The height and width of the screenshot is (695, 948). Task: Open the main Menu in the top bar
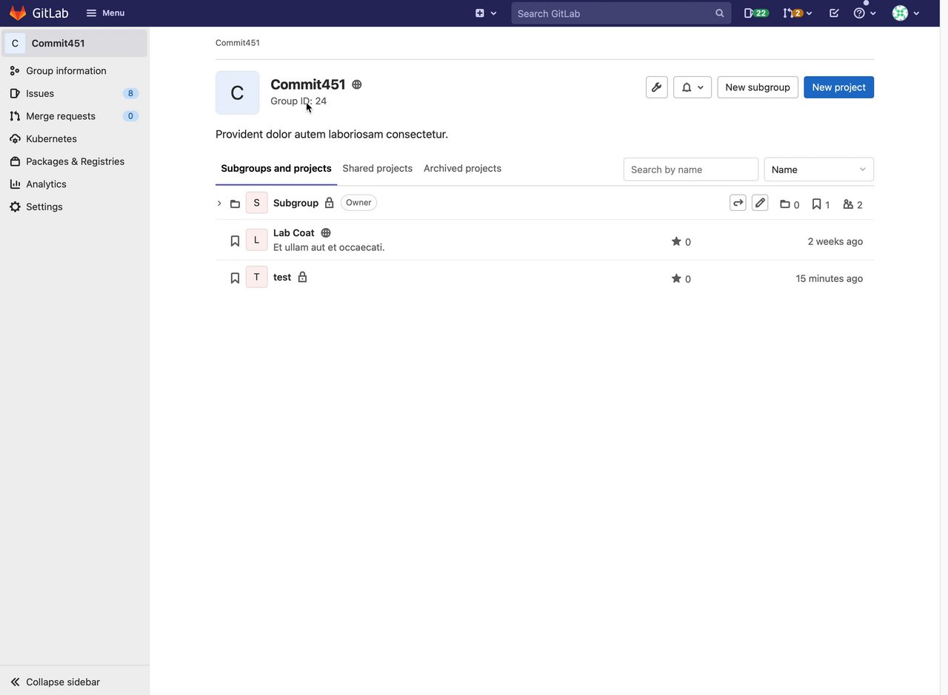[x=105, y=13]
